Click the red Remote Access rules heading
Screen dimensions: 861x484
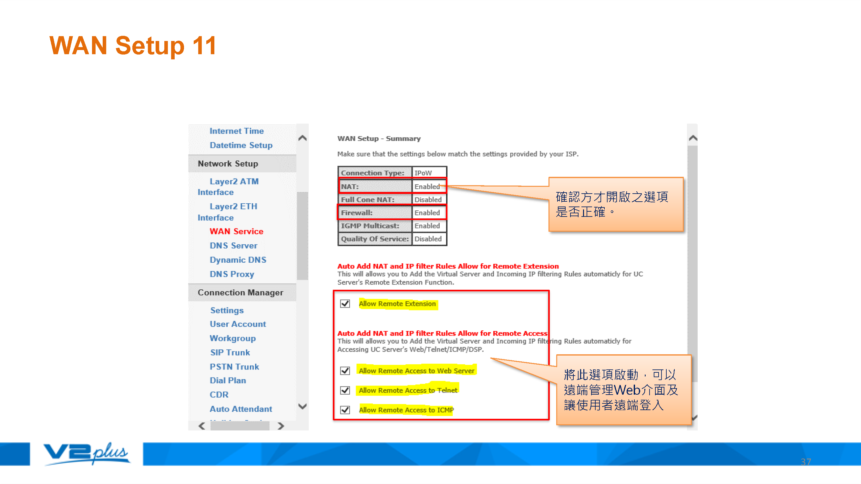pos(442,333)
